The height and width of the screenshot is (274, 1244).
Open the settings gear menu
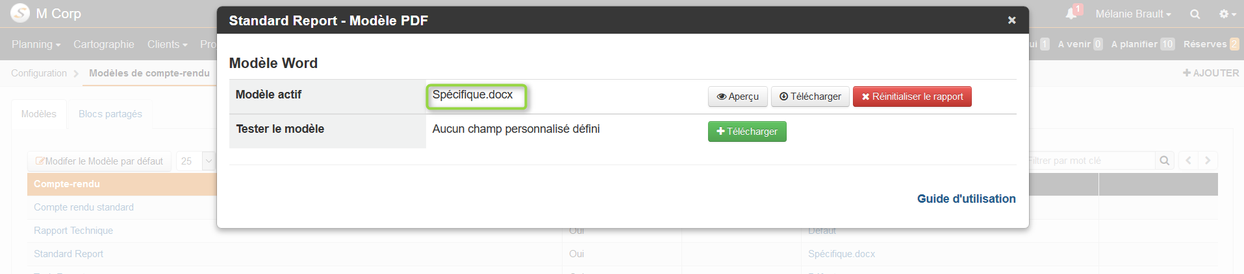pos(1227,14)
